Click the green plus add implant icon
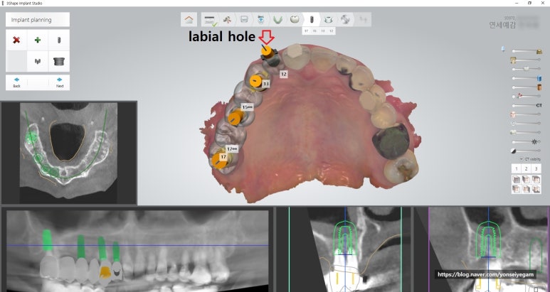Screen dimensions: 550x292 (38, 40)
